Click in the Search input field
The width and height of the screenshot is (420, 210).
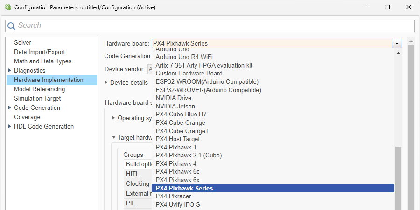click(x=210, y=26)
